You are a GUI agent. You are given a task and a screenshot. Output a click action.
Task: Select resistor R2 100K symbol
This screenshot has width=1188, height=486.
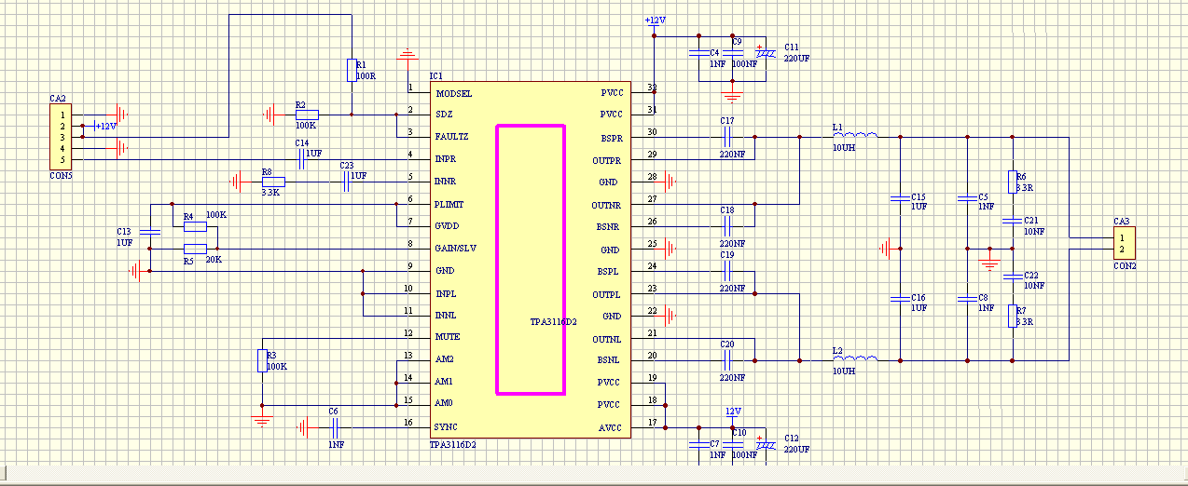[306, 115]
